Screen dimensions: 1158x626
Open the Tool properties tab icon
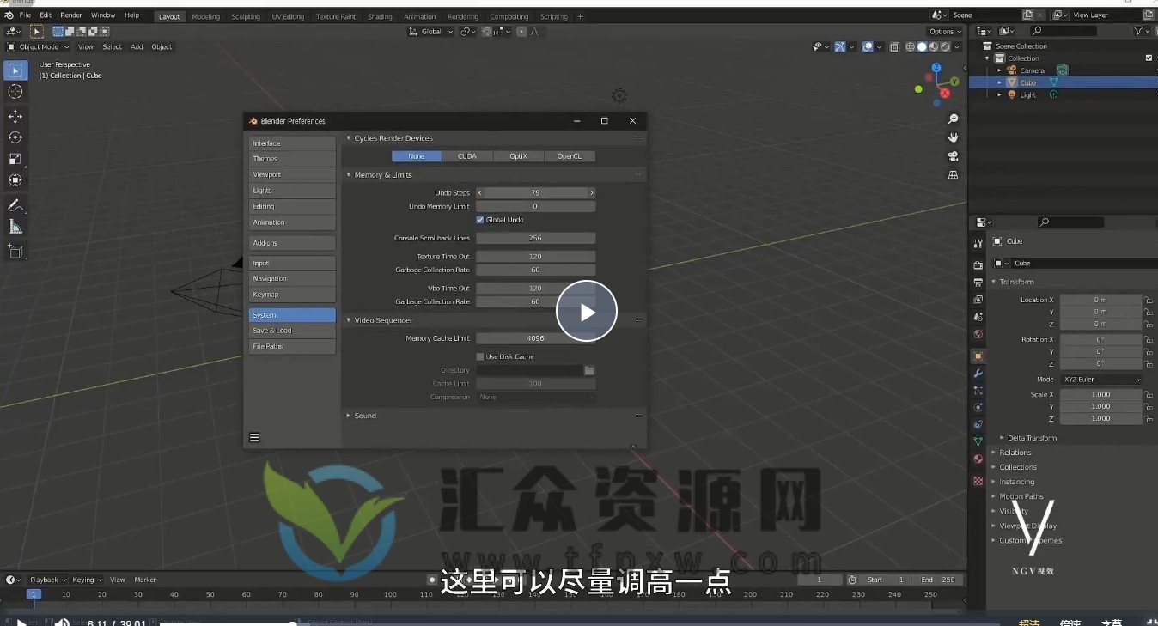point(978,244)
